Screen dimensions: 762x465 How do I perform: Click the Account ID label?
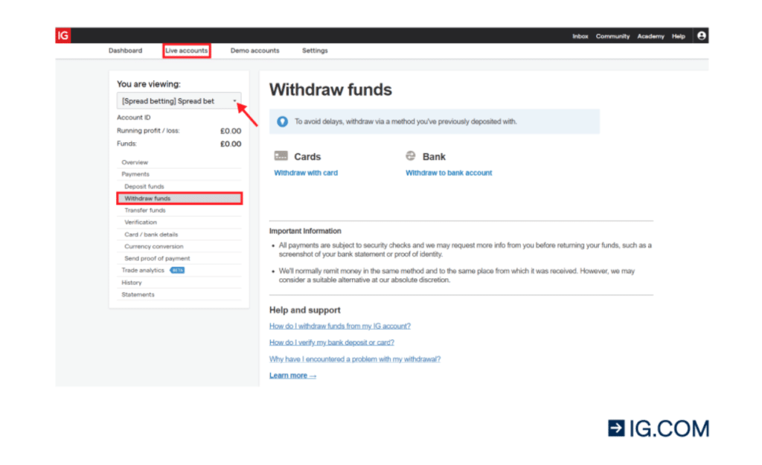click(x=134, y=118)
